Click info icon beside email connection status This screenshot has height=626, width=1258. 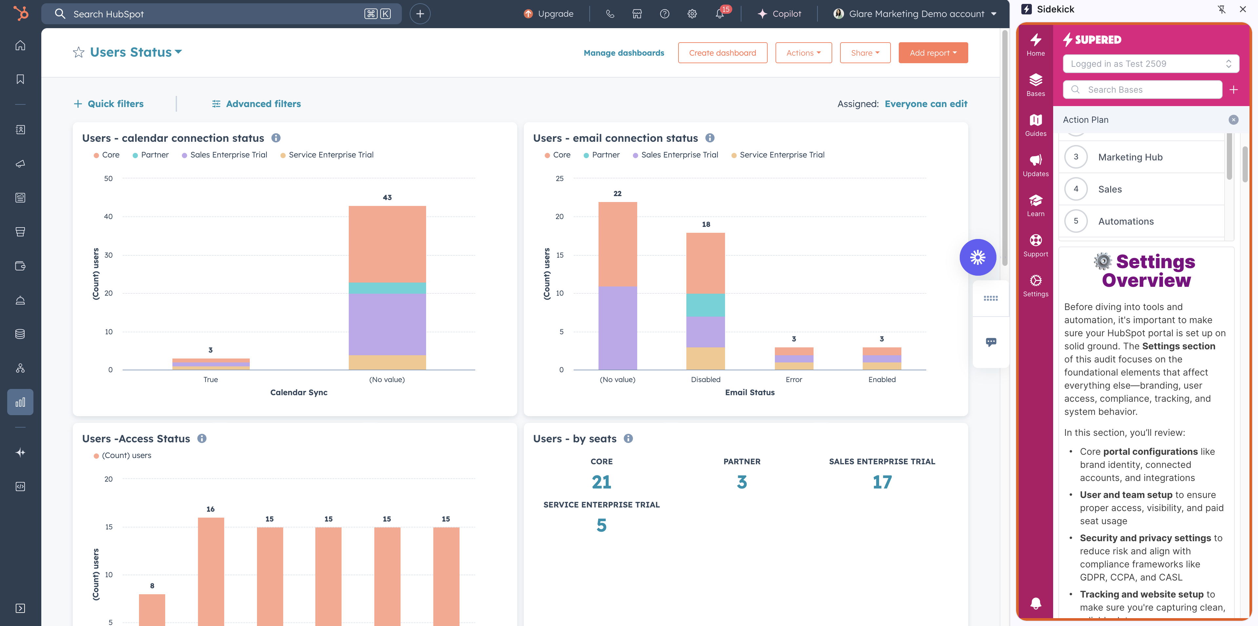tap(710, 138)
